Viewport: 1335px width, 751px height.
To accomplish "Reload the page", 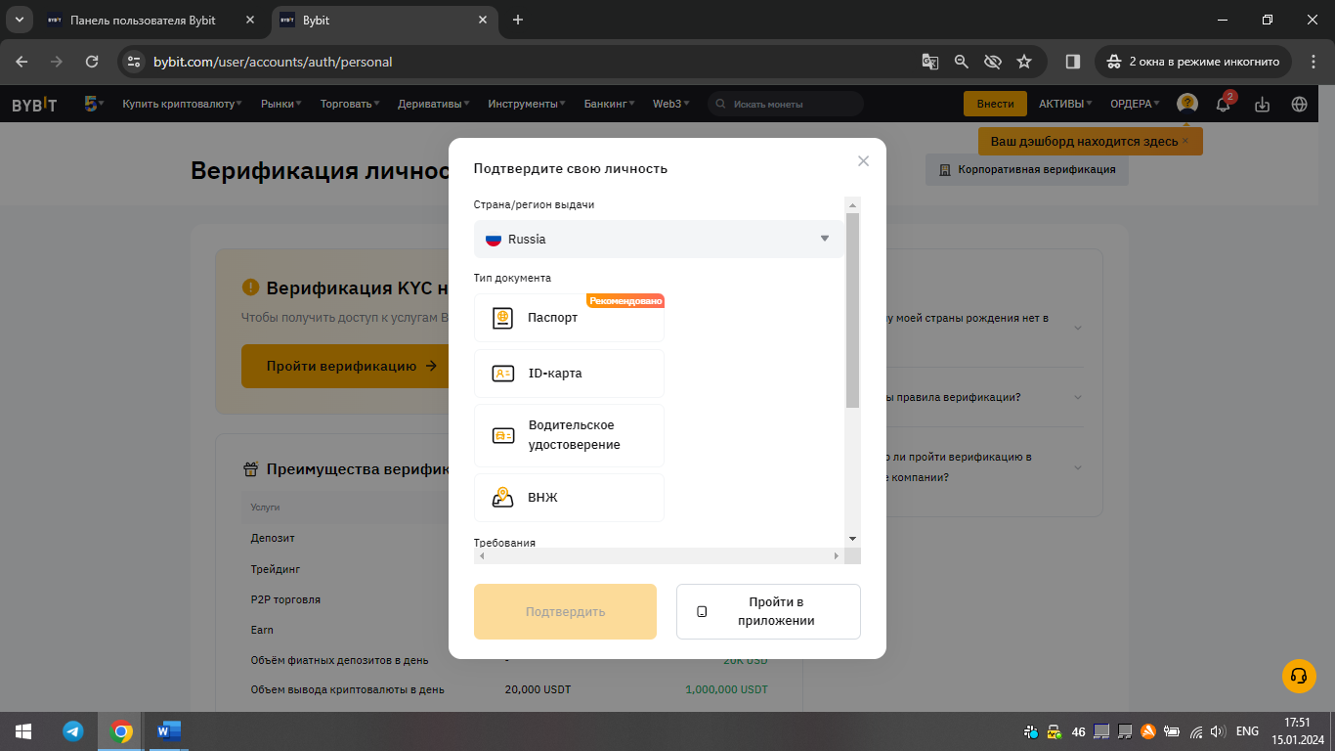I will click(92, 62).
